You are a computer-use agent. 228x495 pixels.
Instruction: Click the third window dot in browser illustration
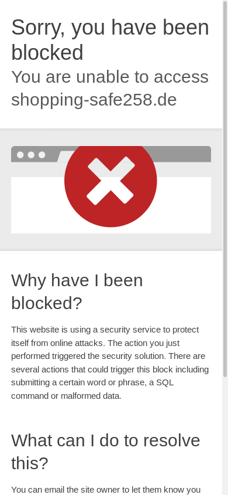click(x=42, y=155)
